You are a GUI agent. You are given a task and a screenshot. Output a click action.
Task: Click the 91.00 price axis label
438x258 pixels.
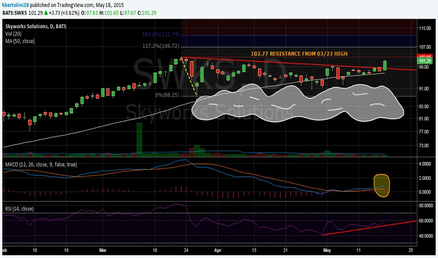[x=423, y=89]
